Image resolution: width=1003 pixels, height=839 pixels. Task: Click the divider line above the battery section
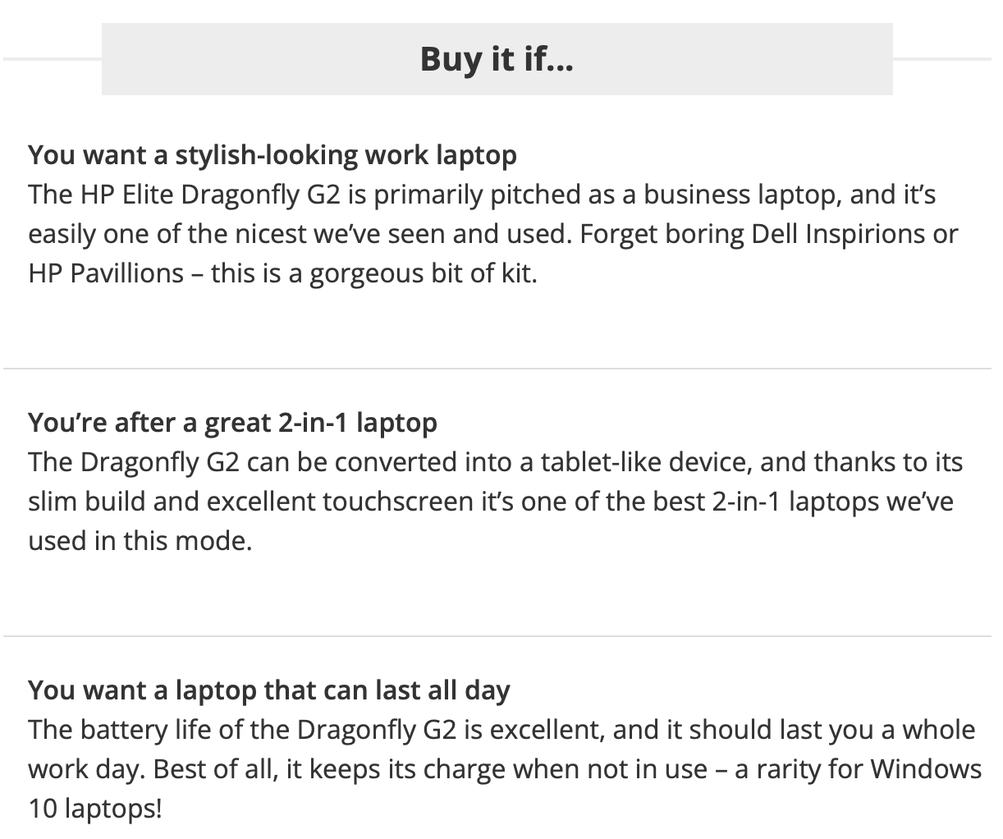pyautogui.click(x=497, y=636)
